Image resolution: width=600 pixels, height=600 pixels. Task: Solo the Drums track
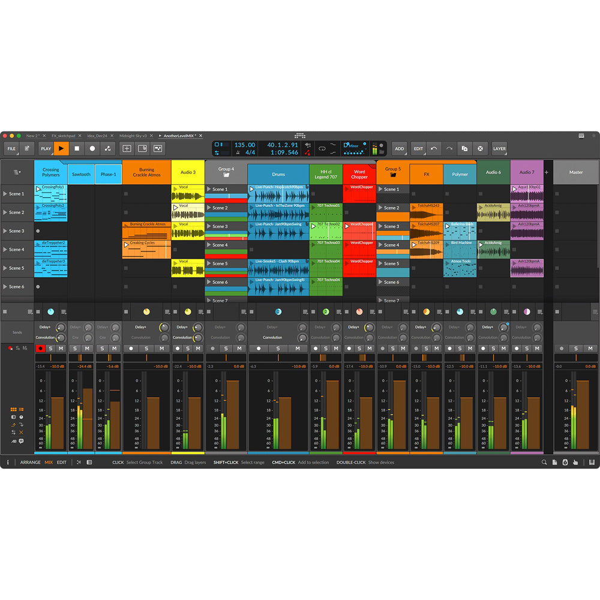pos(278,349)
